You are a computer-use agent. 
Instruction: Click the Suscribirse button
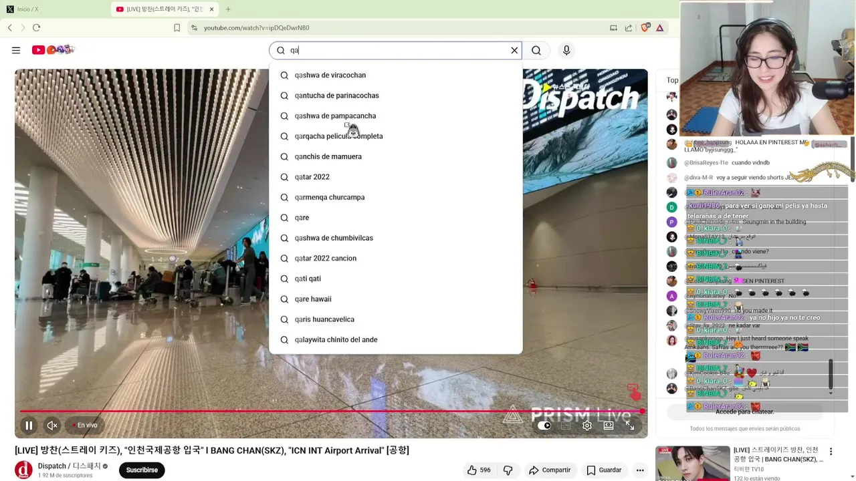[142, 470]
